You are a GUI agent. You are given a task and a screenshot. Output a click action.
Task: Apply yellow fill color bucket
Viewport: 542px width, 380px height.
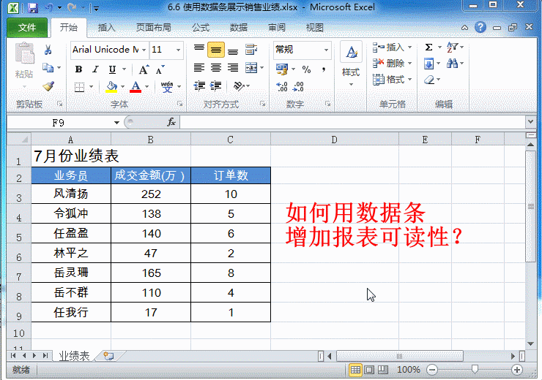coord(111,86)
